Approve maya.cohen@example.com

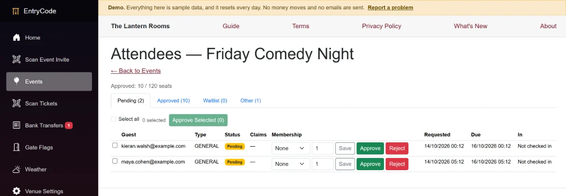[x=370, y=164]
